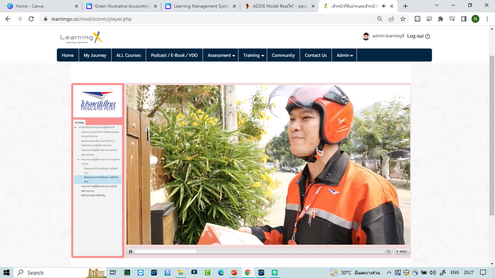Expand the Training dropdown menu
The width and height of the screenshot is (495, 278).
pyautogui.click(x=254, y=55)
